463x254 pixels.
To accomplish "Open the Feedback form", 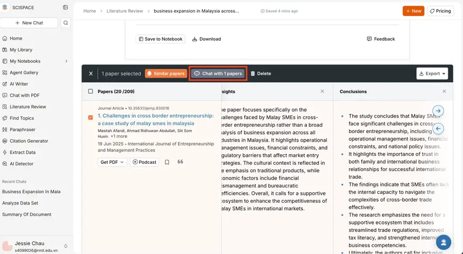I will 380,39.
